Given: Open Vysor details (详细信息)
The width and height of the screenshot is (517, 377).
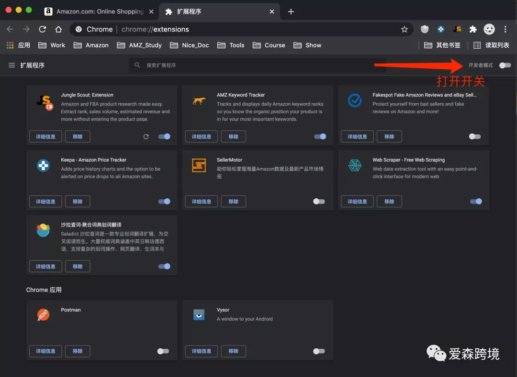Looking at the screenshot, I should tap(202, 351).
